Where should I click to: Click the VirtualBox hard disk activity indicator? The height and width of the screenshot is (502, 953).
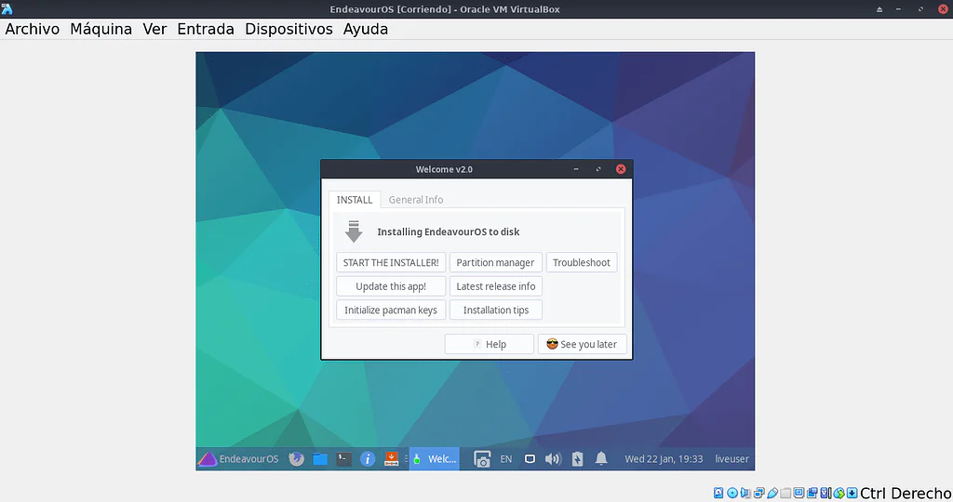[718, 493]
